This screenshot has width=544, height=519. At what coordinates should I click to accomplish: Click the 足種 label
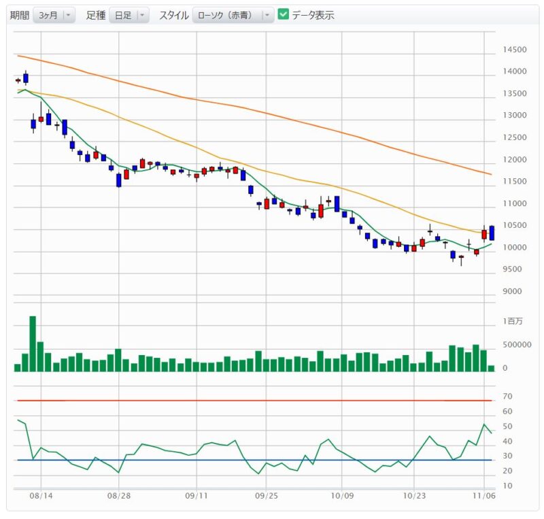pos(96,15)
